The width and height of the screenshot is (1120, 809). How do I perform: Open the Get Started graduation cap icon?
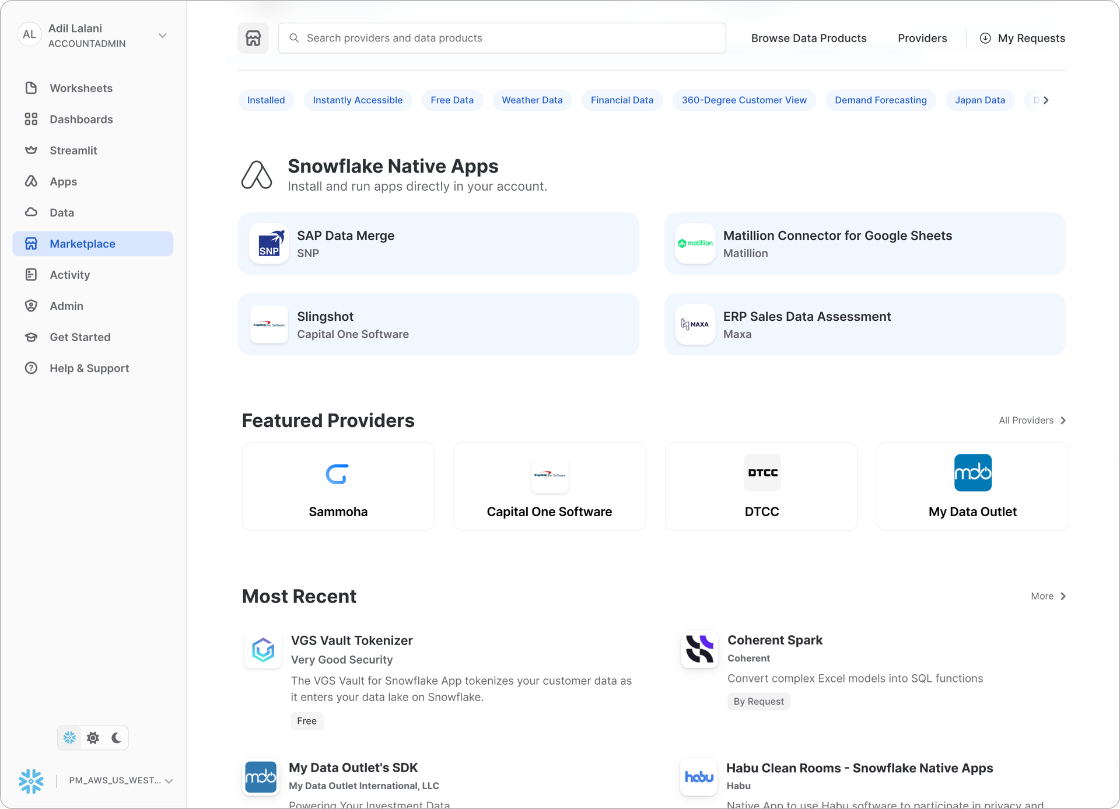31,337
